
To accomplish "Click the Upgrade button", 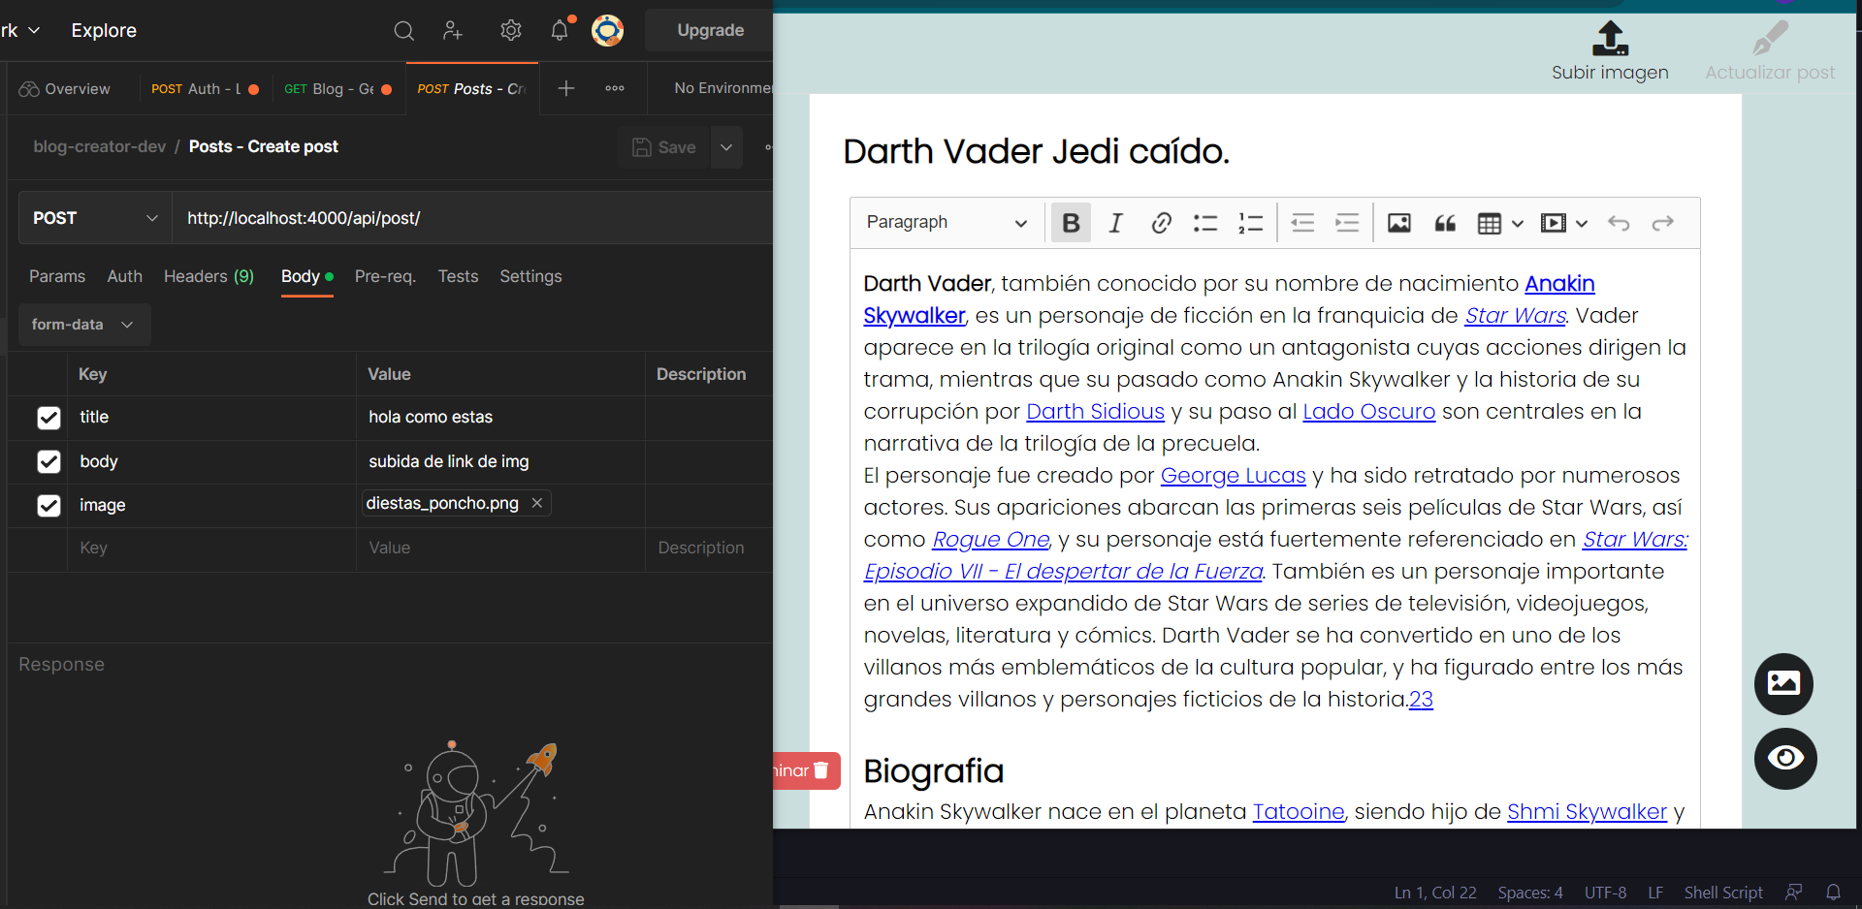I will click(710, 30).
